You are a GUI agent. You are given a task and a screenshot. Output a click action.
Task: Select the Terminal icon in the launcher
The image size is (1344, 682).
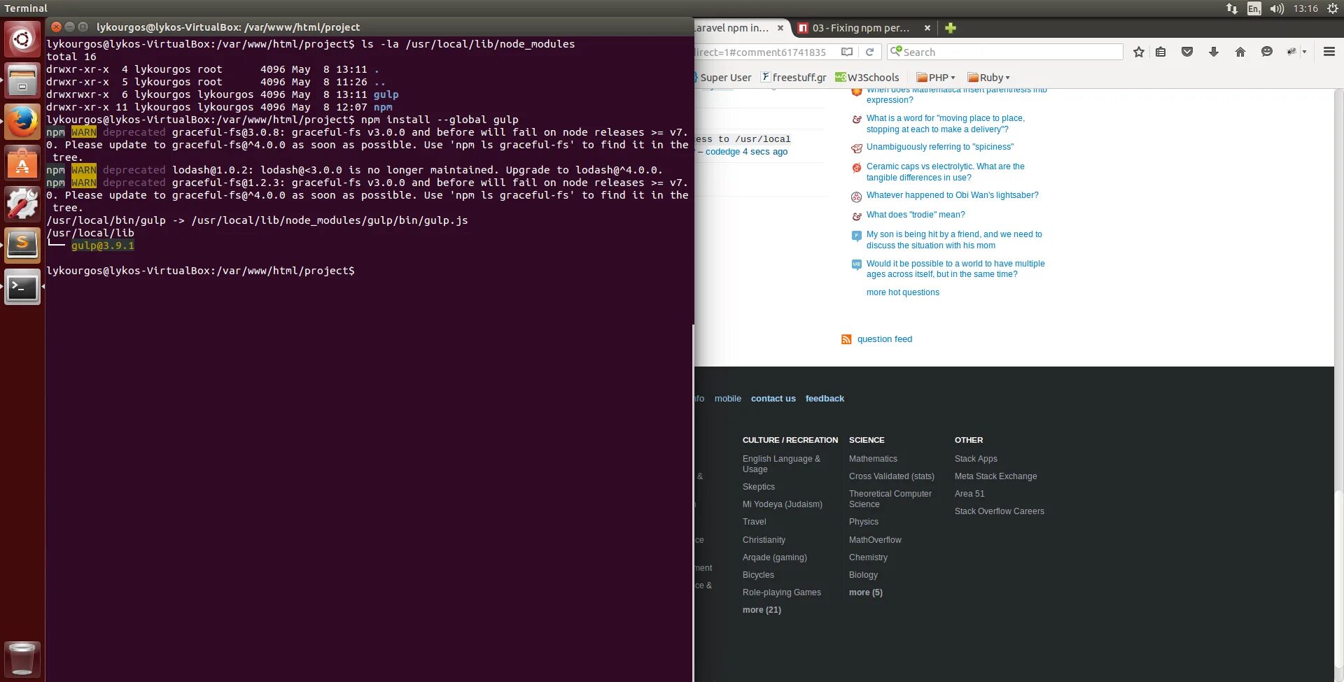click(x=22, y=286)
